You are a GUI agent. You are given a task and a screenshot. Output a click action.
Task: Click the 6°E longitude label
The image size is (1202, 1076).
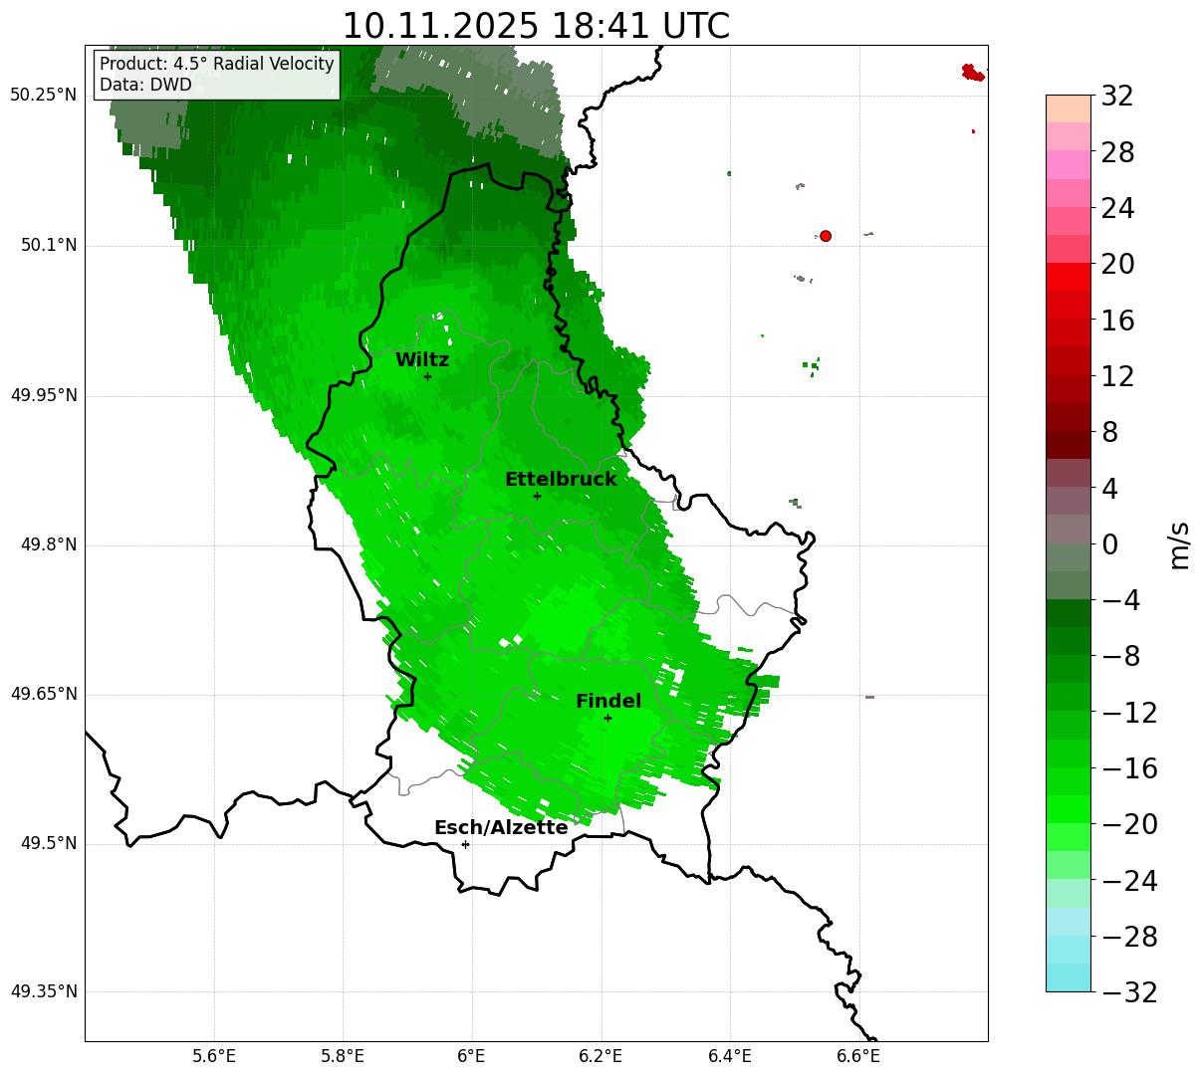coord(472,1056)
